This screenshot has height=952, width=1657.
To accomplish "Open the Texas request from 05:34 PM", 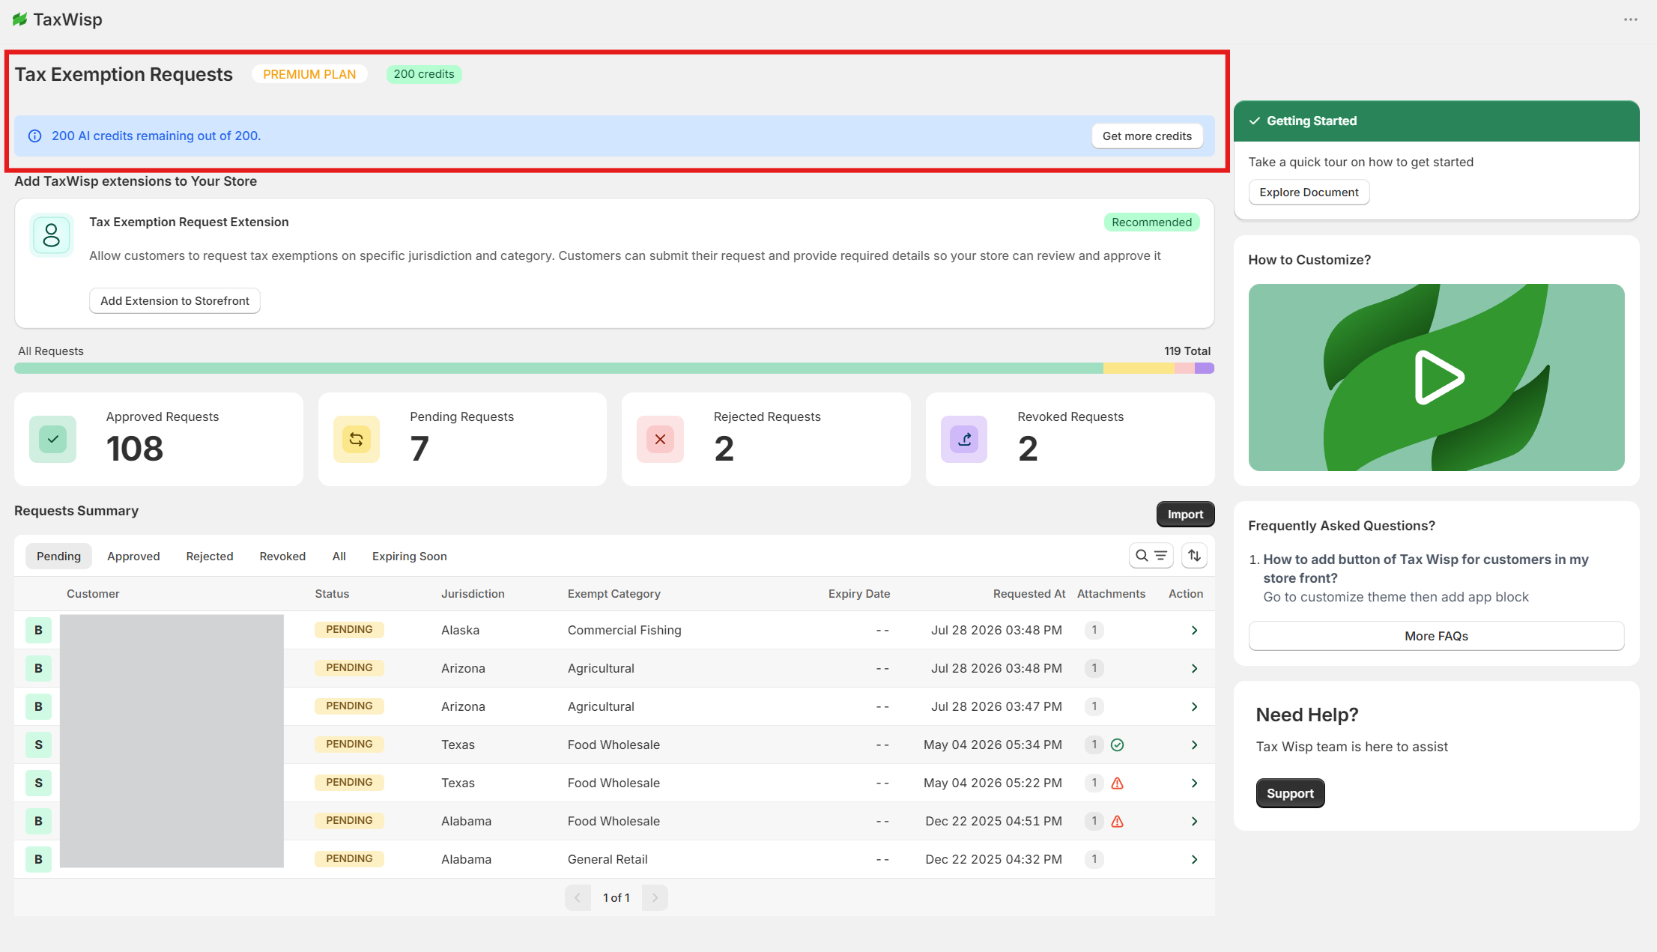I will (1194, 745).
